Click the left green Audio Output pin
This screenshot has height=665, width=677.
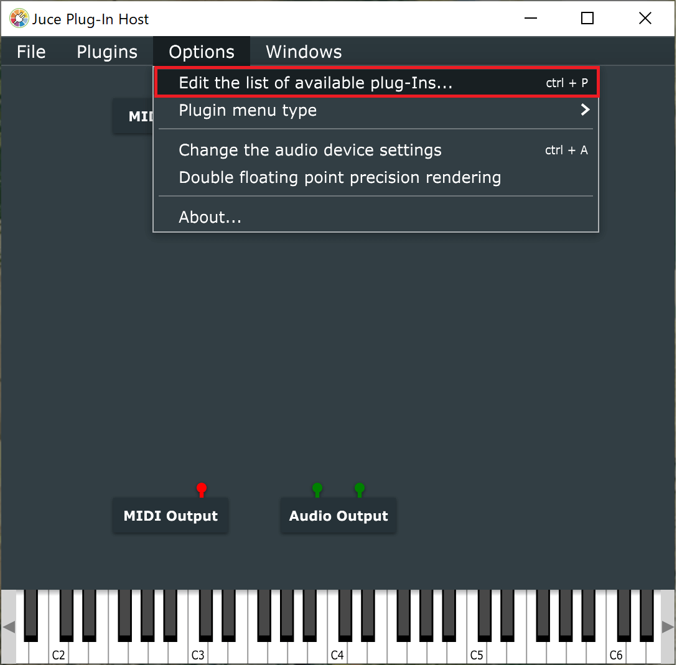(x=317, y=490)
